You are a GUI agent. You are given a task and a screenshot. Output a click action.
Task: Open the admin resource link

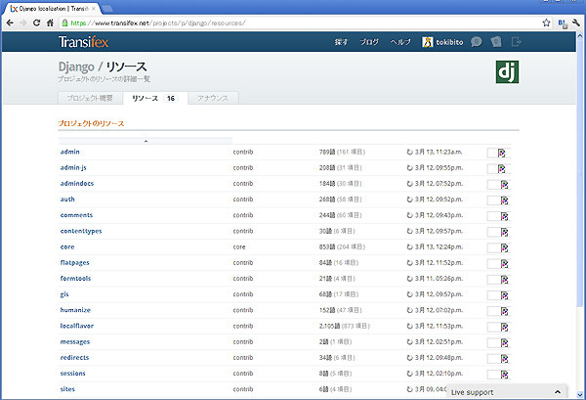pos(70,152)
